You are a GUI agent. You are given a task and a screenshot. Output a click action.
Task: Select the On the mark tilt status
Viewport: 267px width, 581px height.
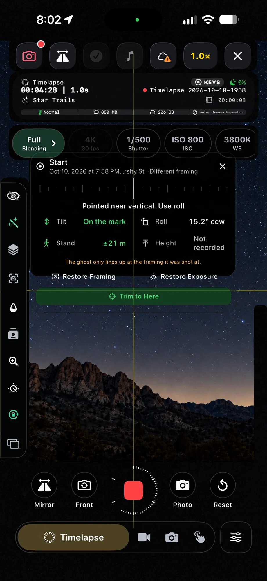pyautogui.click(x=104, y=222)
